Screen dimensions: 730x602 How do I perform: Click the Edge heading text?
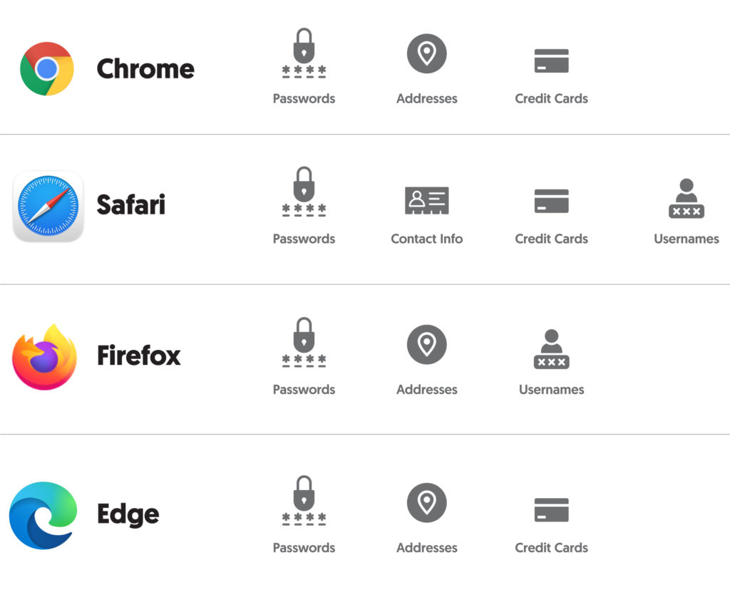(x=128, y=514)
